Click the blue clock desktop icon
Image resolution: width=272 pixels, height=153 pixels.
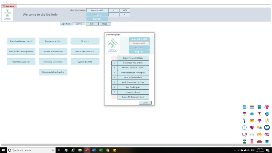[x=245, y=128]
